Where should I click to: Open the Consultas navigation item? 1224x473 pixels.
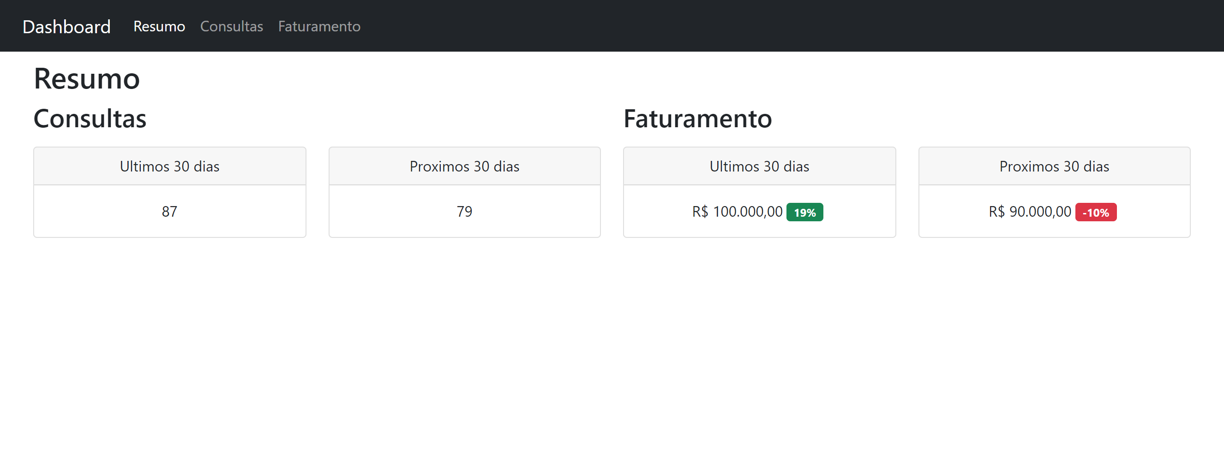(x=232, y=27)
